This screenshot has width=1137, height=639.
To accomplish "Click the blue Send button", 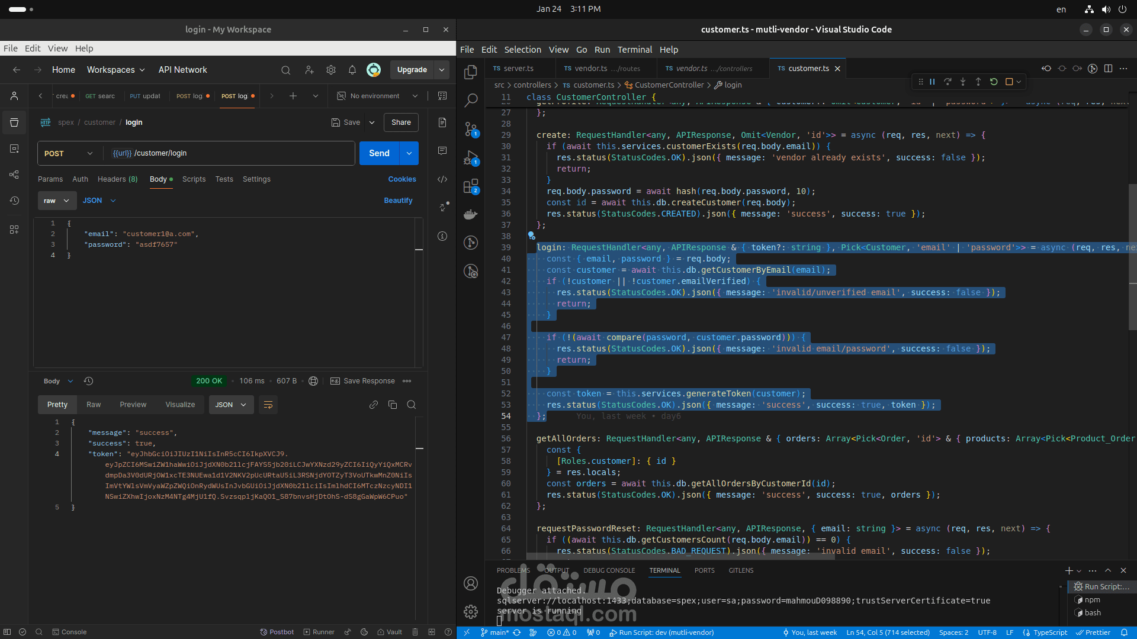I will (x=379, y=153).
